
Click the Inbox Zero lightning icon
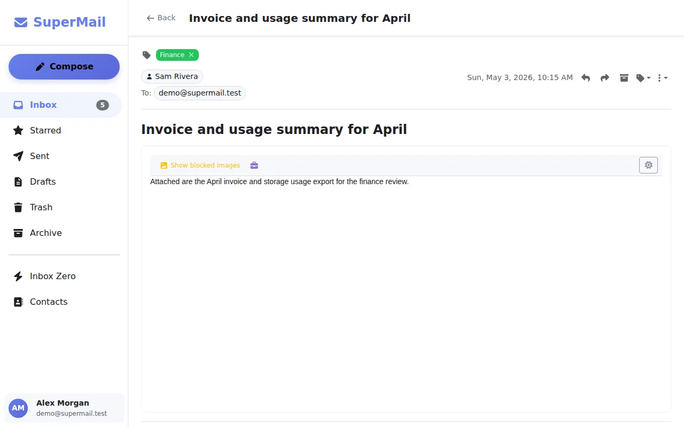click(18, 276)
